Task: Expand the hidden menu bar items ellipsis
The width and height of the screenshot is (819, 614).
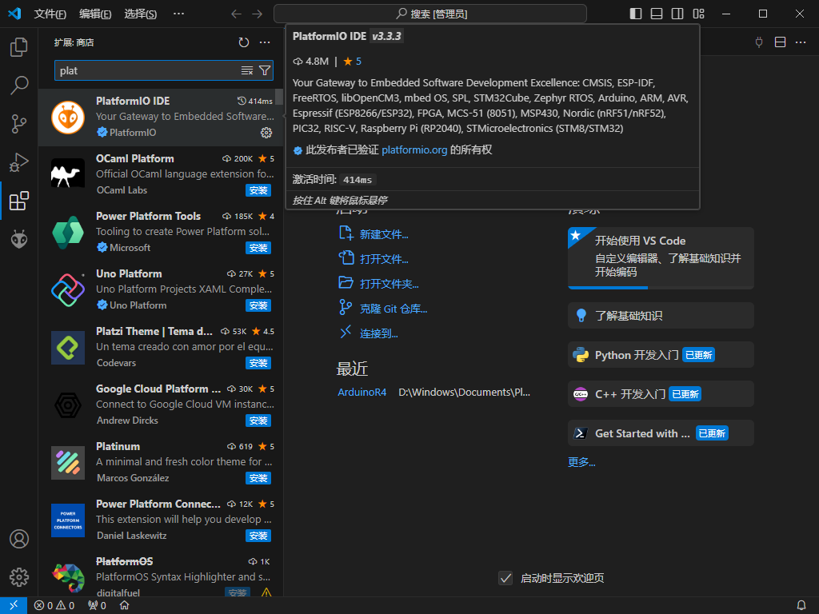Action: [178, 14]
